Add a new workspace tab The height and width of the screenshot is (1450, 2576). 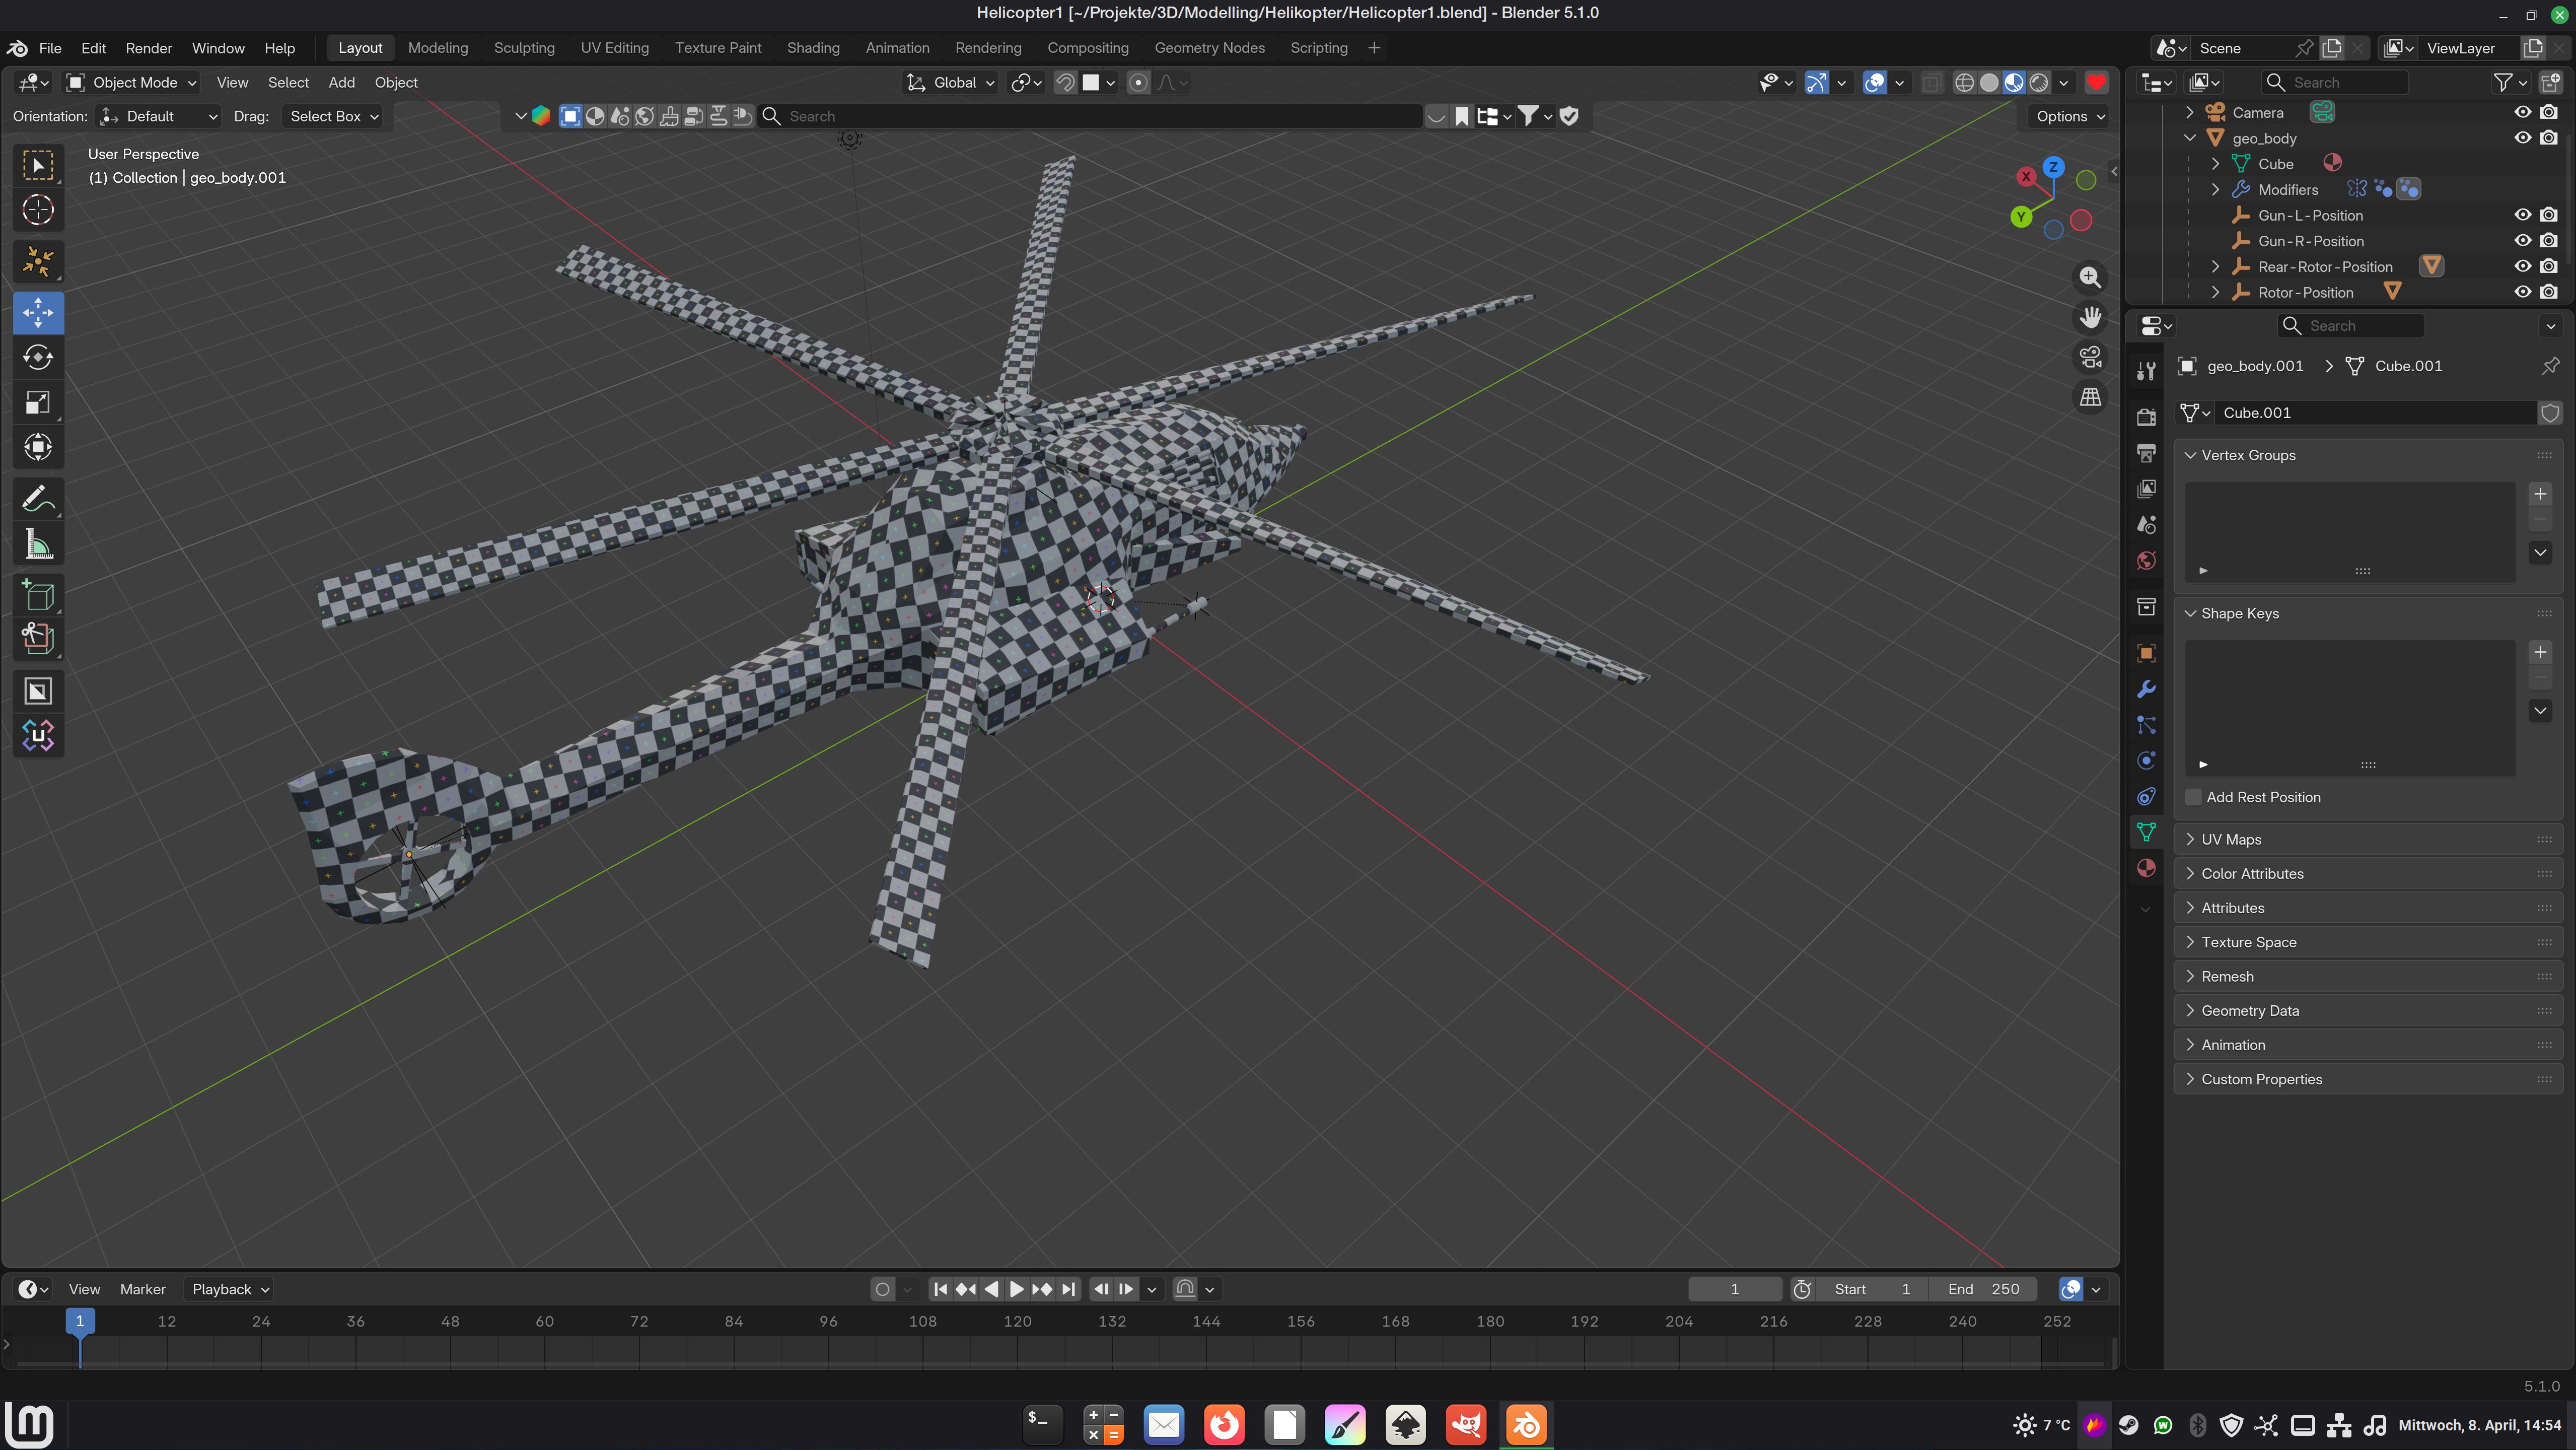1374,48
